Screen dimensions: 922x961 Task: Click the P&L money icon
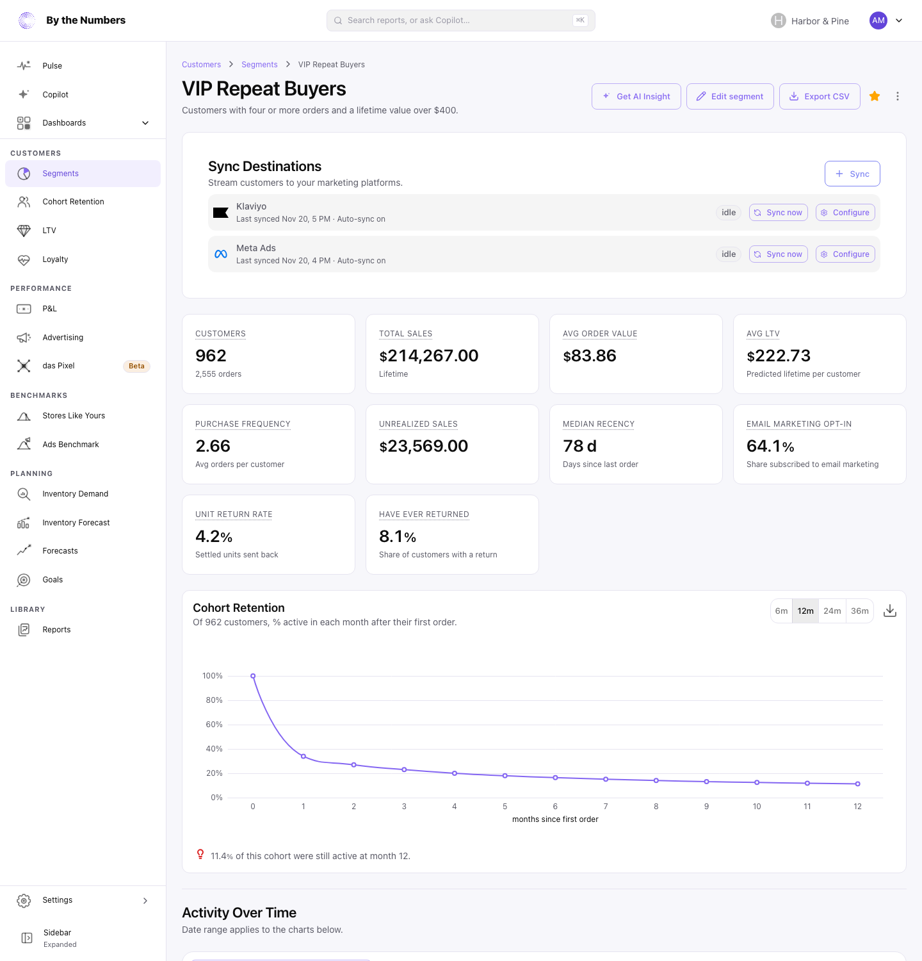point(24,309)
